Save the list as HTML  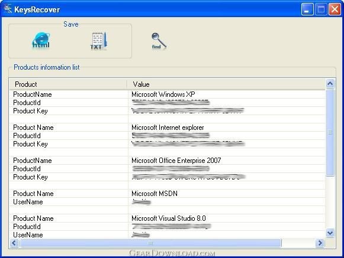click(x=41, y=41)
